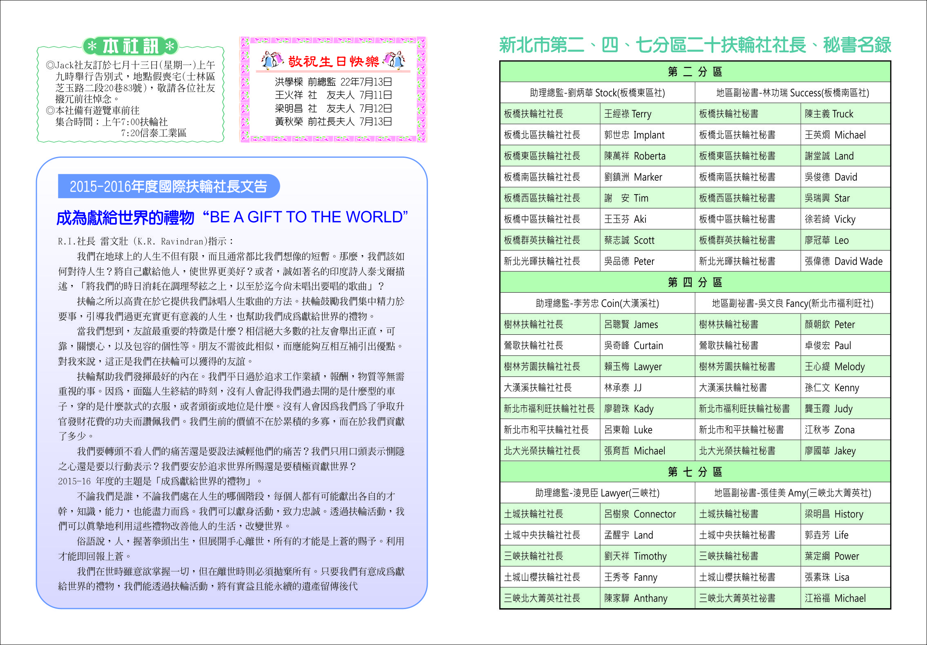This screenshot has height=645, width=927.
Task: Select 劉天祥 Timothy cell
Action: tap(647, 556)
